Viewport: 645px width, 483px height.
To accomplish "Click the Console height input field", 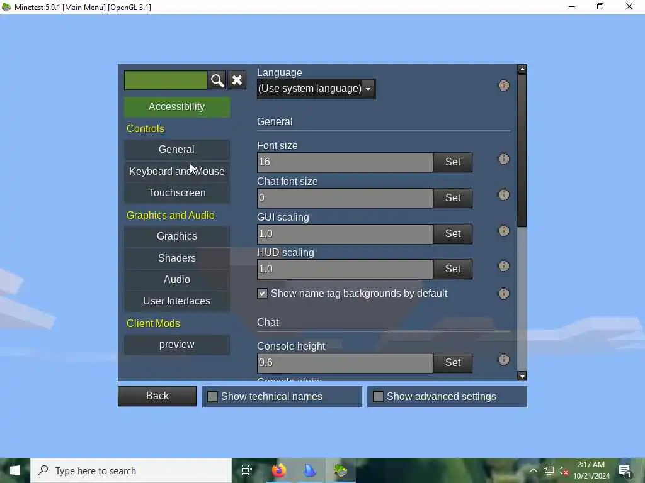I will 345,363.
